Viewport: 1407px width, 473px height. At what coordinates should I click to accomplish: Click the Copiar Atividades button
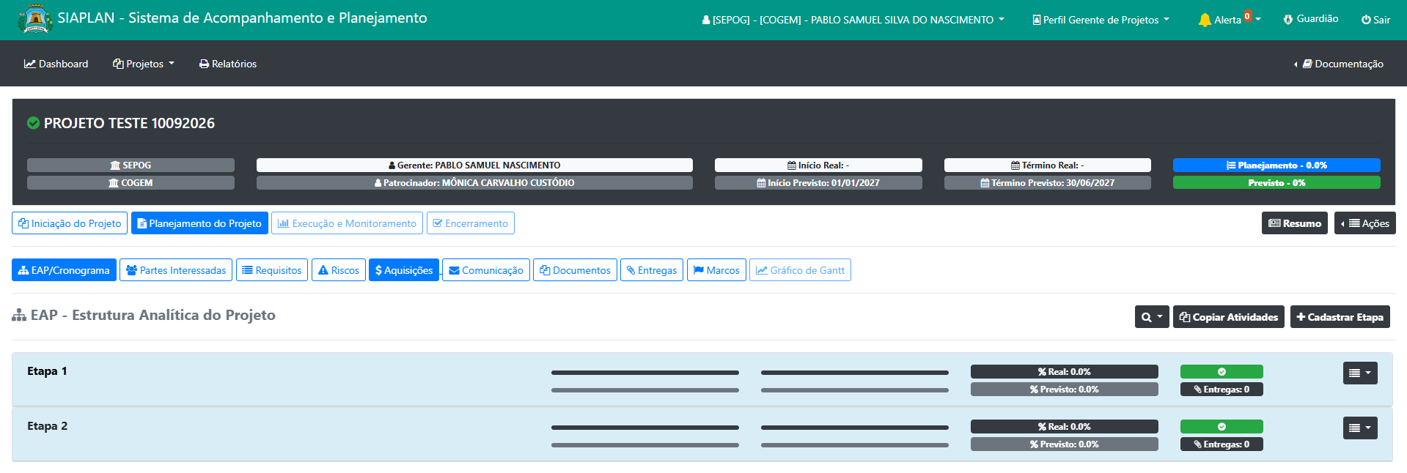[x=1229, y=317]
